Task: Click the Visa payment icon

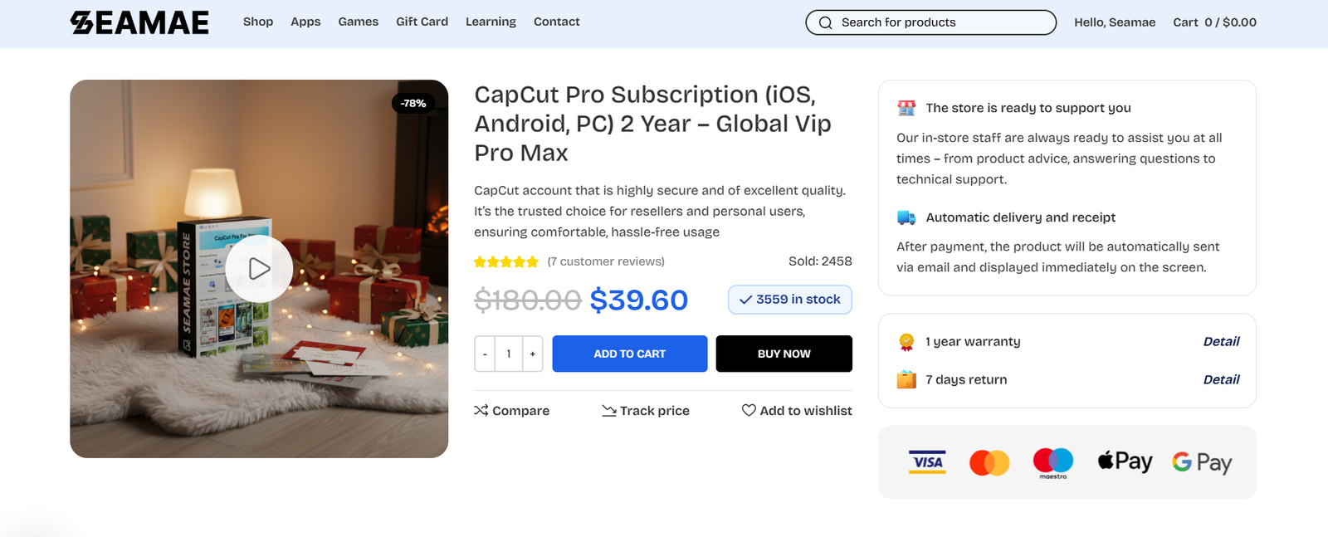Action: pyautogui.click(x=927, y=461)
